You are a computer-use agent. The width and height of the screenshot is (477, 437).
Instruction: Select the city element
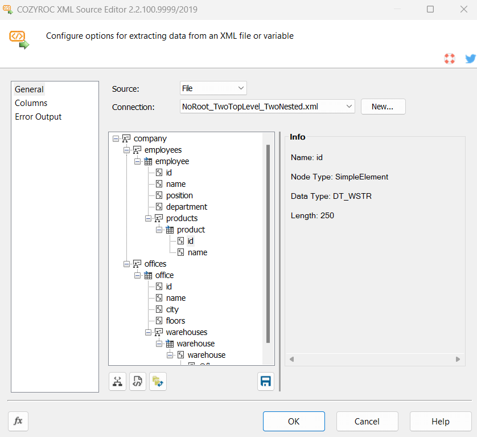tap(172, 309)
